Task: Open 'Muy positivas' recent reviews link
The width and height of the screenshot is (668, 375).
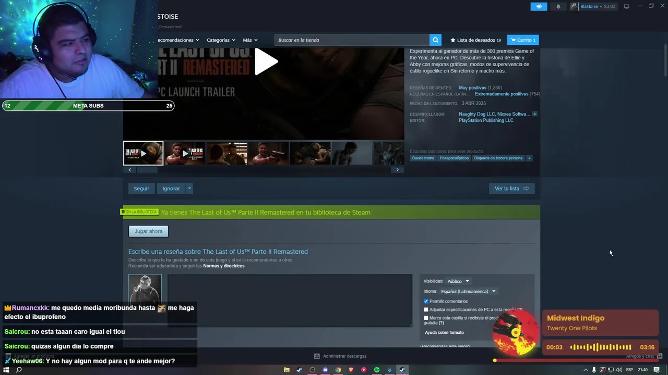Action: click(x=472, y=88)
